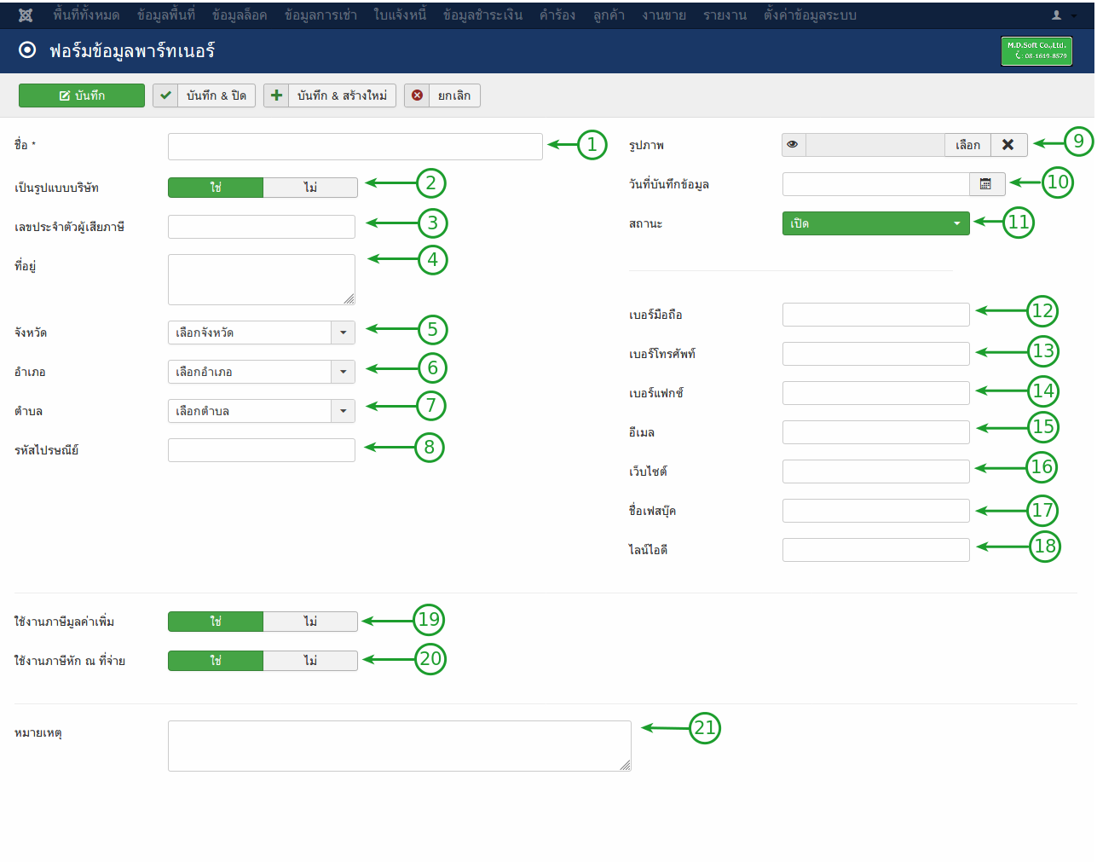Viewport: 1097px width, 862px height.
Task: Click the Joomla logo icon in top bar
Action: tap(26, 14)
